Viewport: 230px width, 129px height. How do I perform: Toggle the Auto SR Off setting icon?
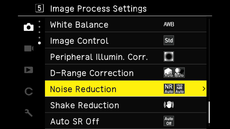tap(169, 121)
